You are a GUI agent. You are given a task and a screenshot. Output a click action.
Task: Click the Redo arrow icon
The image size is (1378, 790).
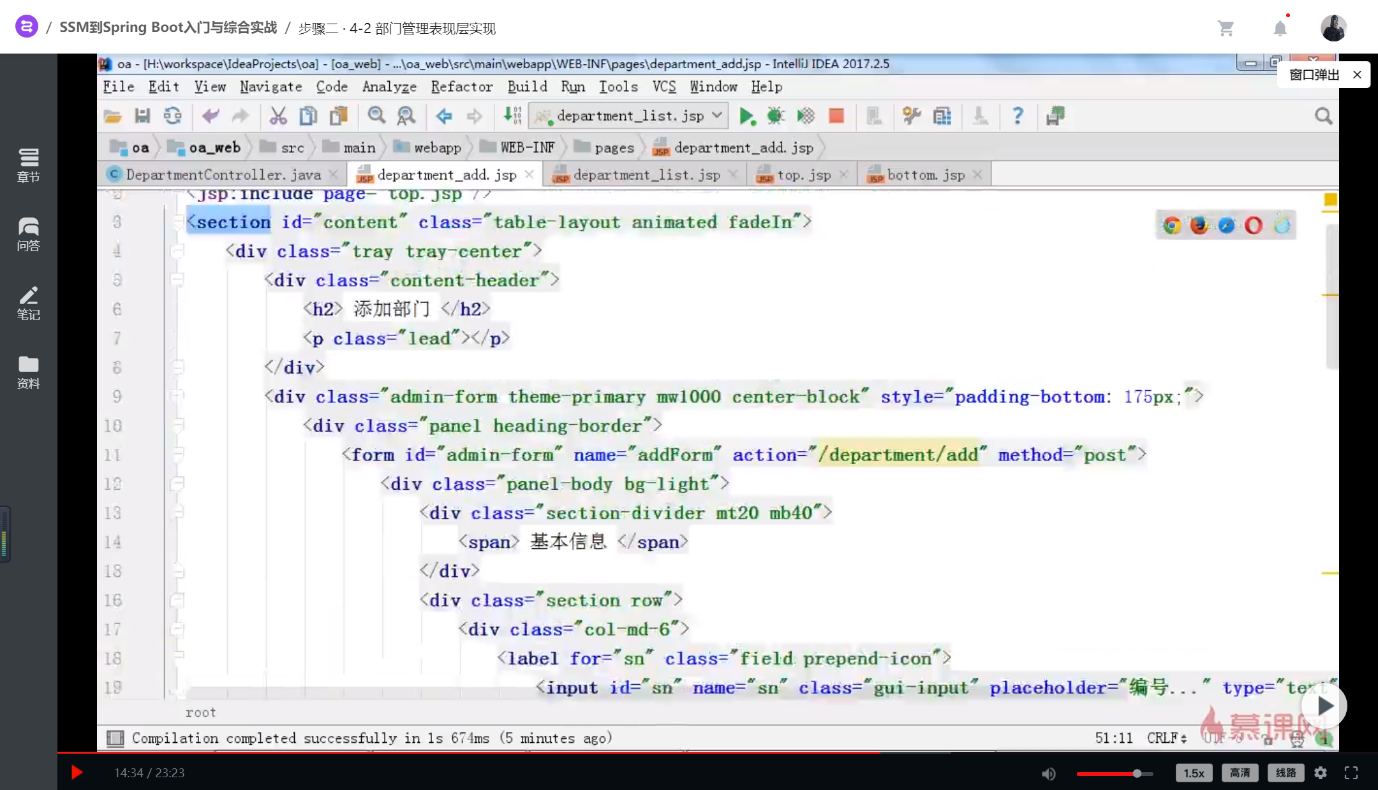click(x=240, y=116)
